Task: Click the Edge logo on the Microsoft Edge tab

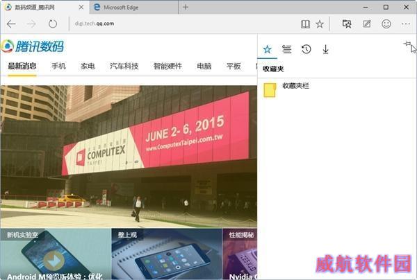Action: tap(97, 7)
